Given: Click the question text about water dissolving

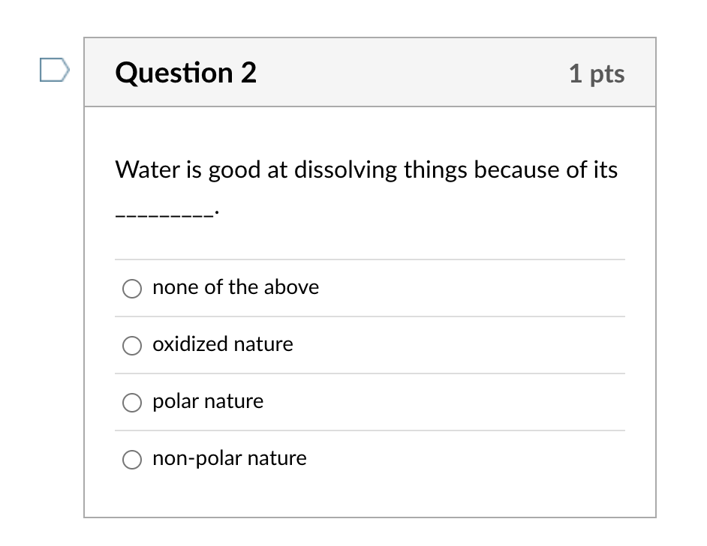Looking at the screenshot, I should click(366, 169).
